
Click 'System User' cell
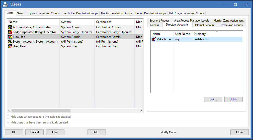tap(69, 46)
